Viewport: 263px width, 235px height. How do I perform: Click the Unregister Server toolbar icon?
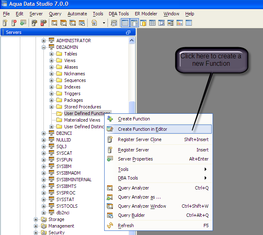pyautogui.click(x=14, y=23)
